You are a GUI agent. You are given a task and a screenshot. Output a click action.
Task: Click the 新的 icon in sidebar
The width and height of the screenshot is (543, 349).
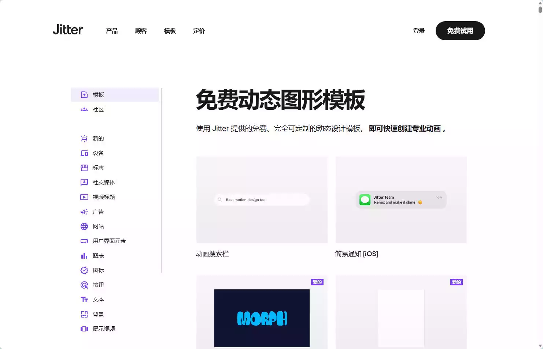click(84, 139)
